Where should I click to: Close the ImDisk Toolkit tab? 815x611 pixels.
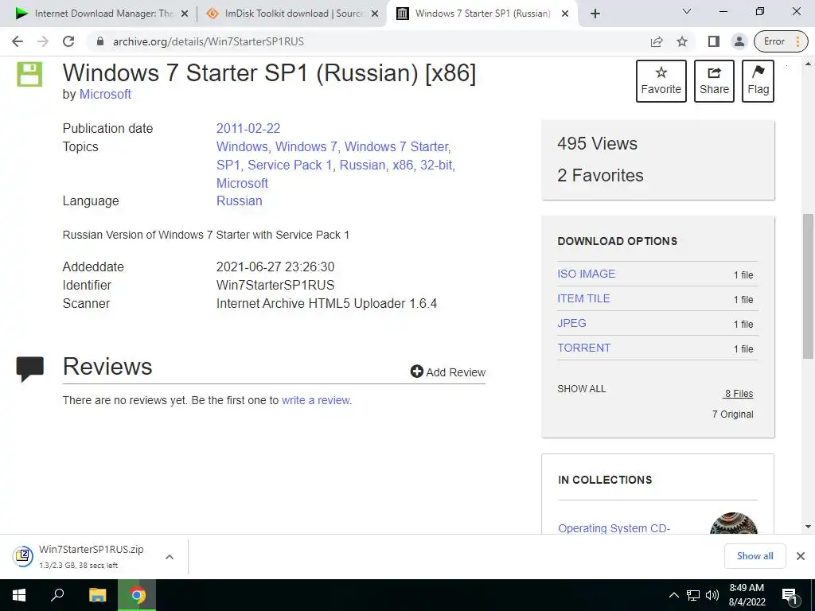tap(374, 14)
